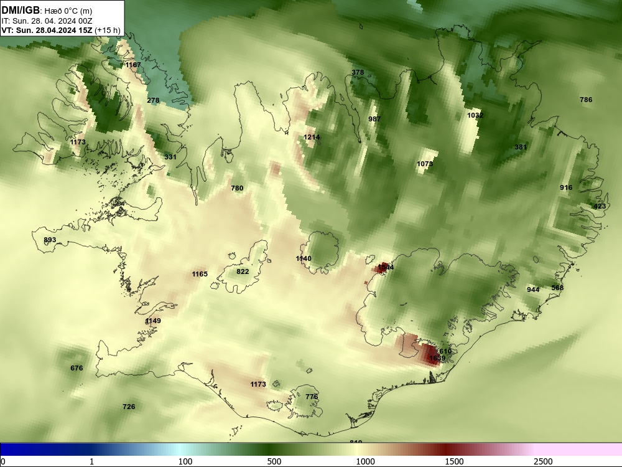
Task: Click the 776 label inside southern glacier
Action: tap(312, 397)
